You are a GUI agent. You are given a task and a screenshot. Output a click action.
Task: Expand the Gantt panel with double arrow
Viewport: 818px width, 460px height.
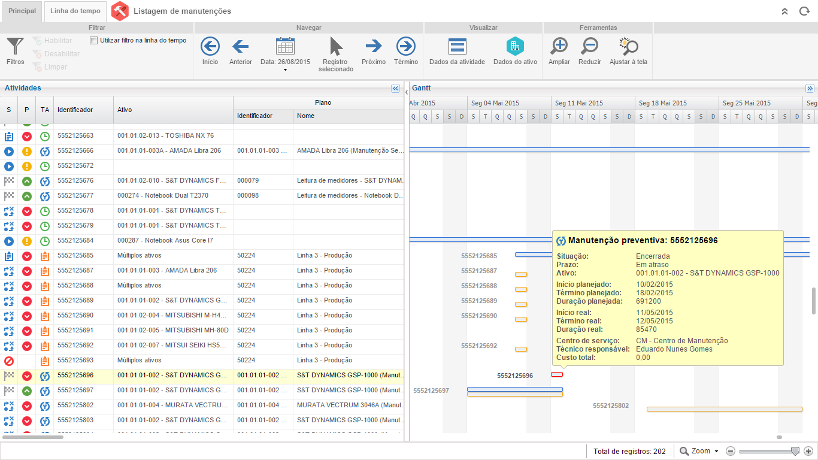click(810, 88)
